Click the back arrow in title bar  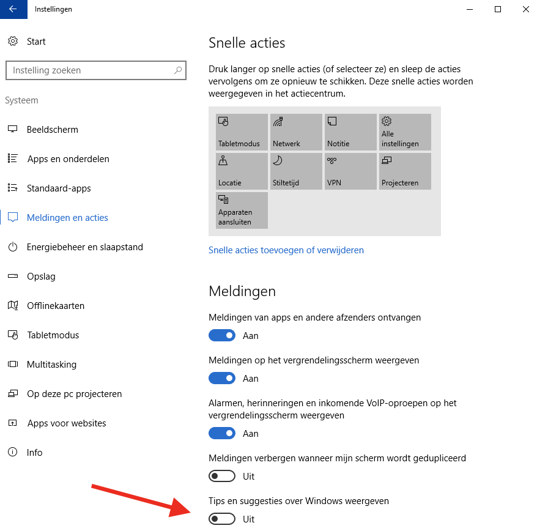(x=13, y=9)
